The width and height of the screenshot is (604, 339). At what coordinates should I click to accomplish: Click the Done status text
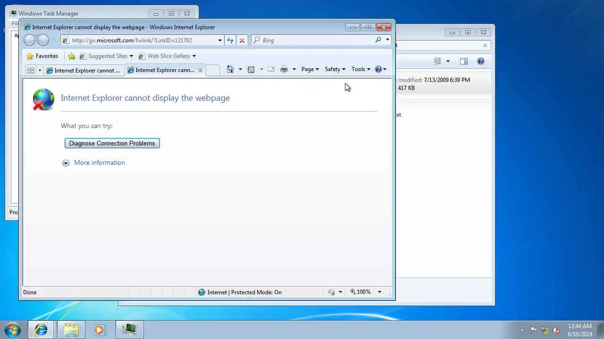(30, 292)
